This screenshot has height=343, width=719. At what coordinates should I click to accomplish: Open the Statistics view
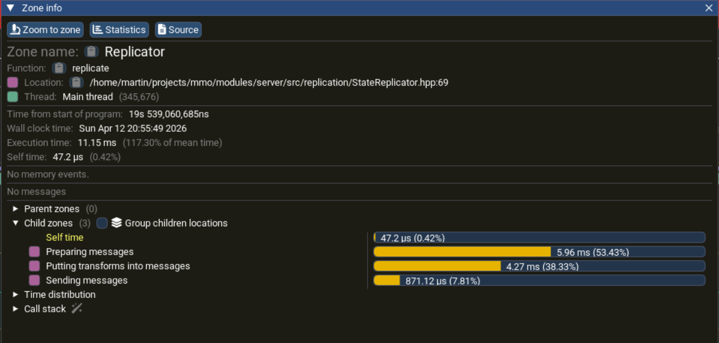pyautogui.click(x=119, y=30)
